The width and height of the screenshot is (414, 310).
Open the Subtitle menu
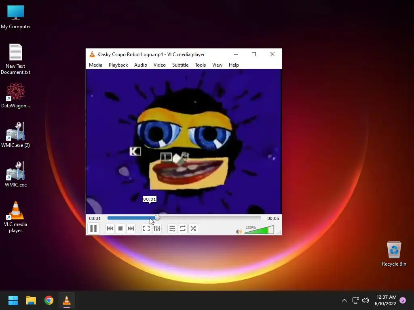(x=180, y=65)
